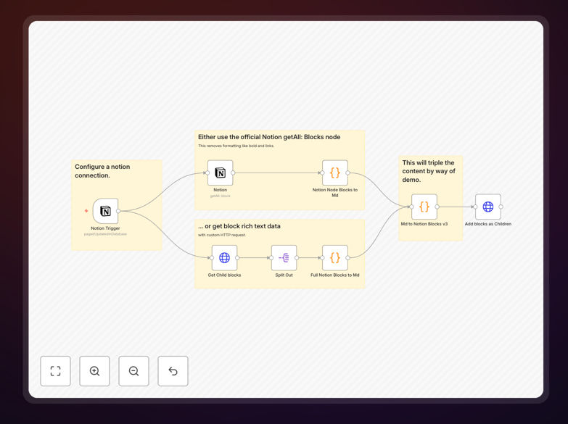
Task: Click the red trigger bolt beside Notion Trigger
Action: pyautogui.click(x=86, y=211)
